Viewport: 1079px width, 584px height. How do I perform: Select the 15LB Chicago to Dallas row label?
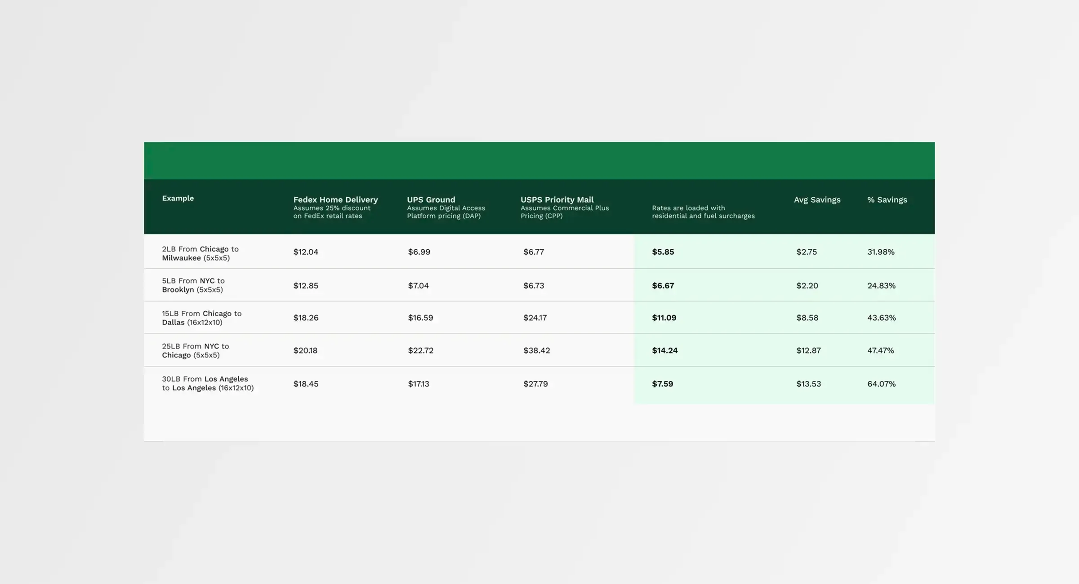tap(201, 318)
